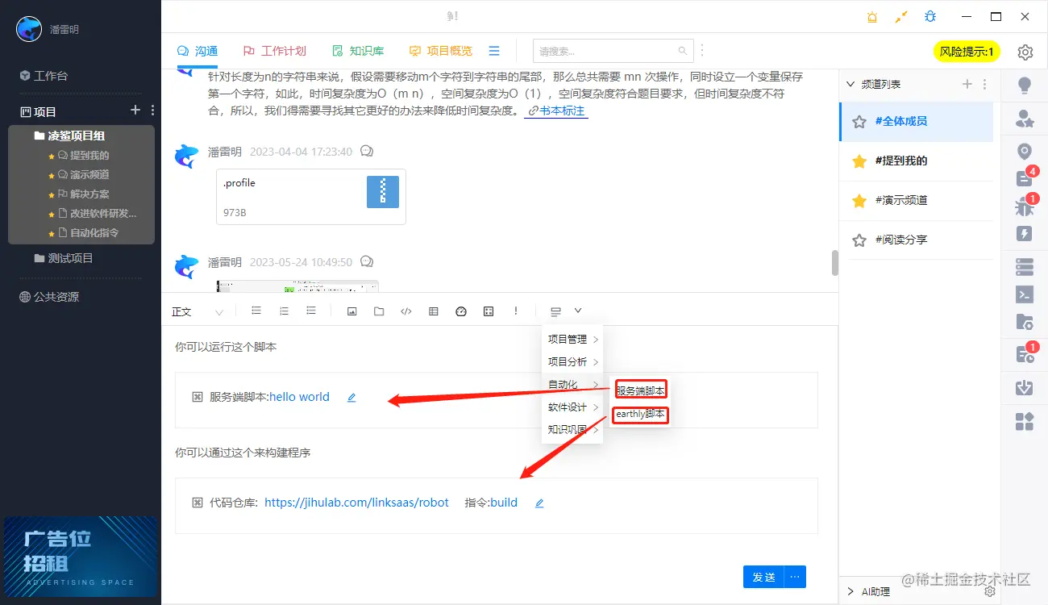Screen dimensions: 1048x605
Task: Open the document icon with badge 4
Action: 1025,178
